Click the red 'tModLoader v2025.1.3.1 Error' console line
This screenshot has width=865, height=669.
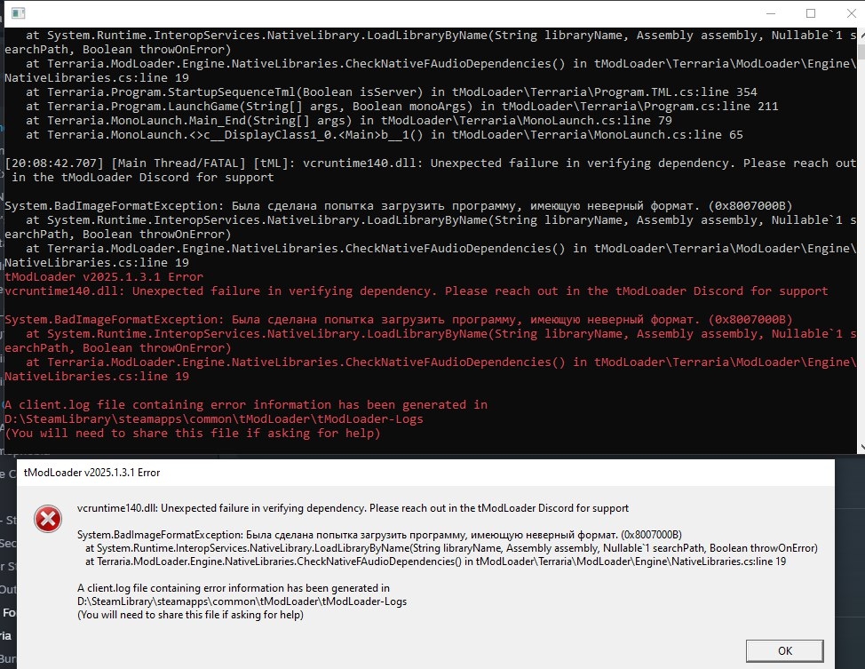[x=104, y=276]
